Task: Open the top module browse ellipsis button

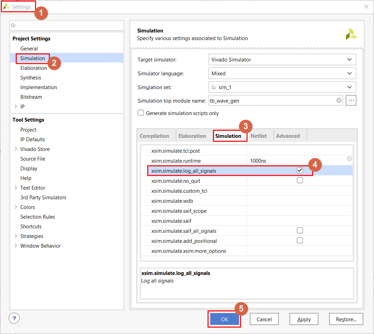Action: tap(351, 101)
